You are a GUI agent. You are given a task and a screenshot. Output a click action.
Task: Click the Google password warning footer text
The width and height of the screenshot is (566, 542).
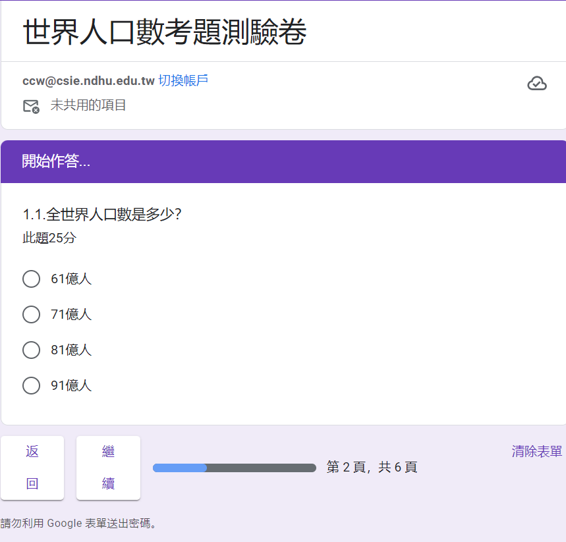click(79, 524)
